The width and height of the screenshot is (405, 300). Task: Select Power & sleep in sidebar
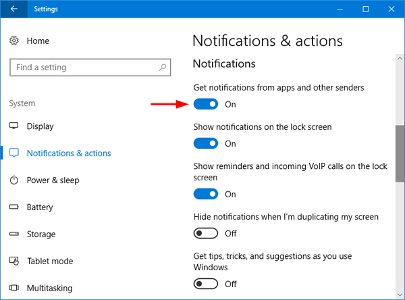click(53, 180)
